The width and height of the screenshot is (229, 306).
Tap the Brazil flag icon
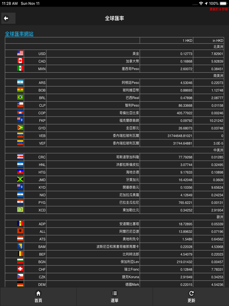click(20, 97)
